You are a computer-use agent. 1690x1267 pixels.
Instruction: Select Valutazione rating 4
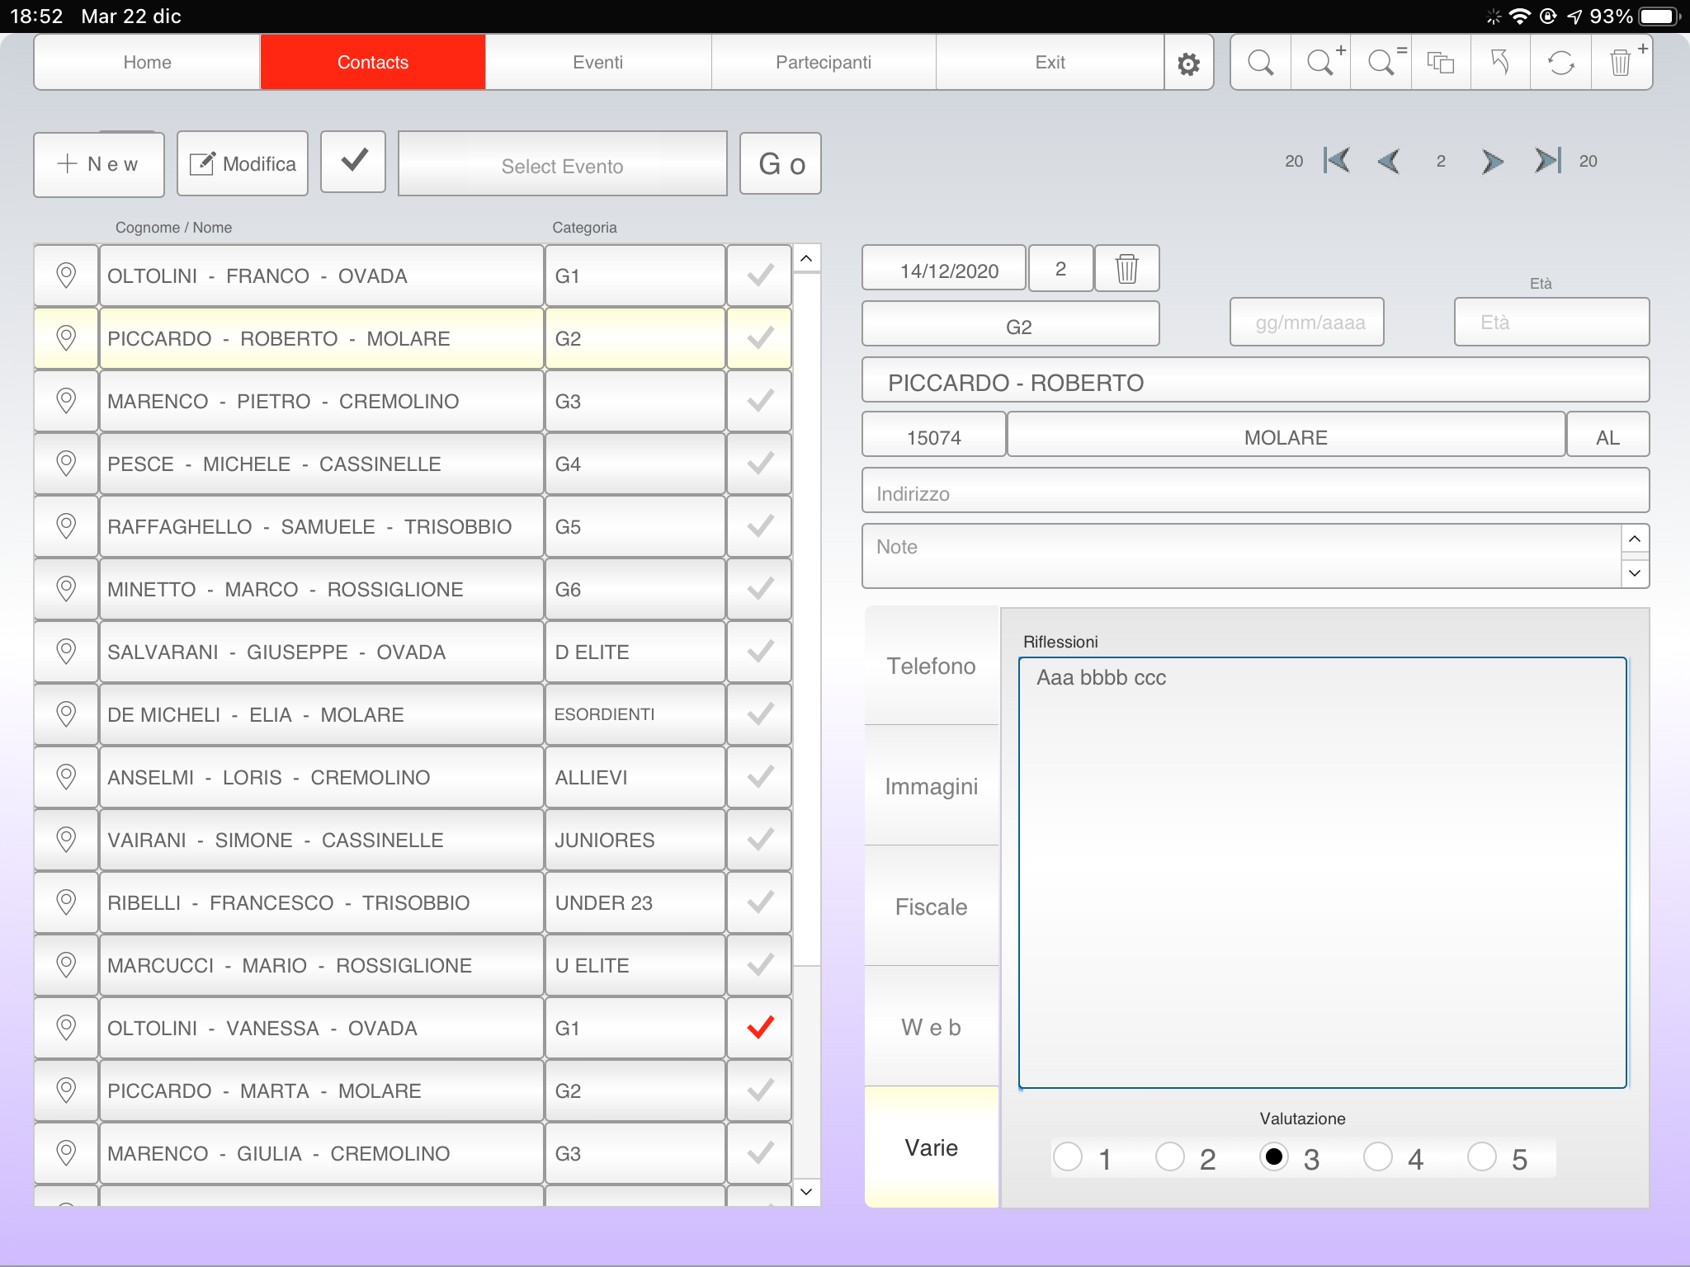tap(1378, 1156)
